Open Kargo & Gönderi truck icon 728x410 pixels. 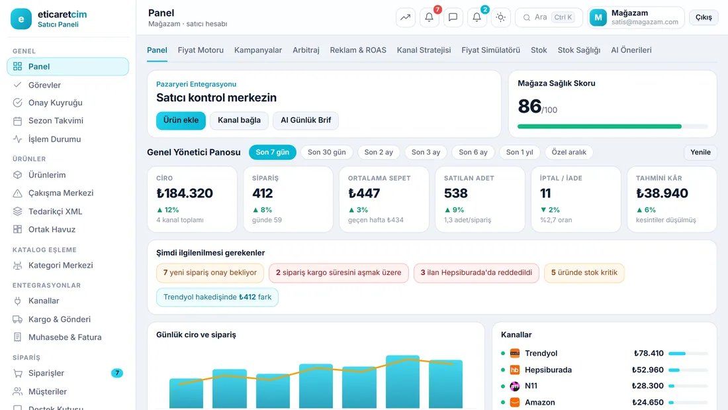click(18, 319)
